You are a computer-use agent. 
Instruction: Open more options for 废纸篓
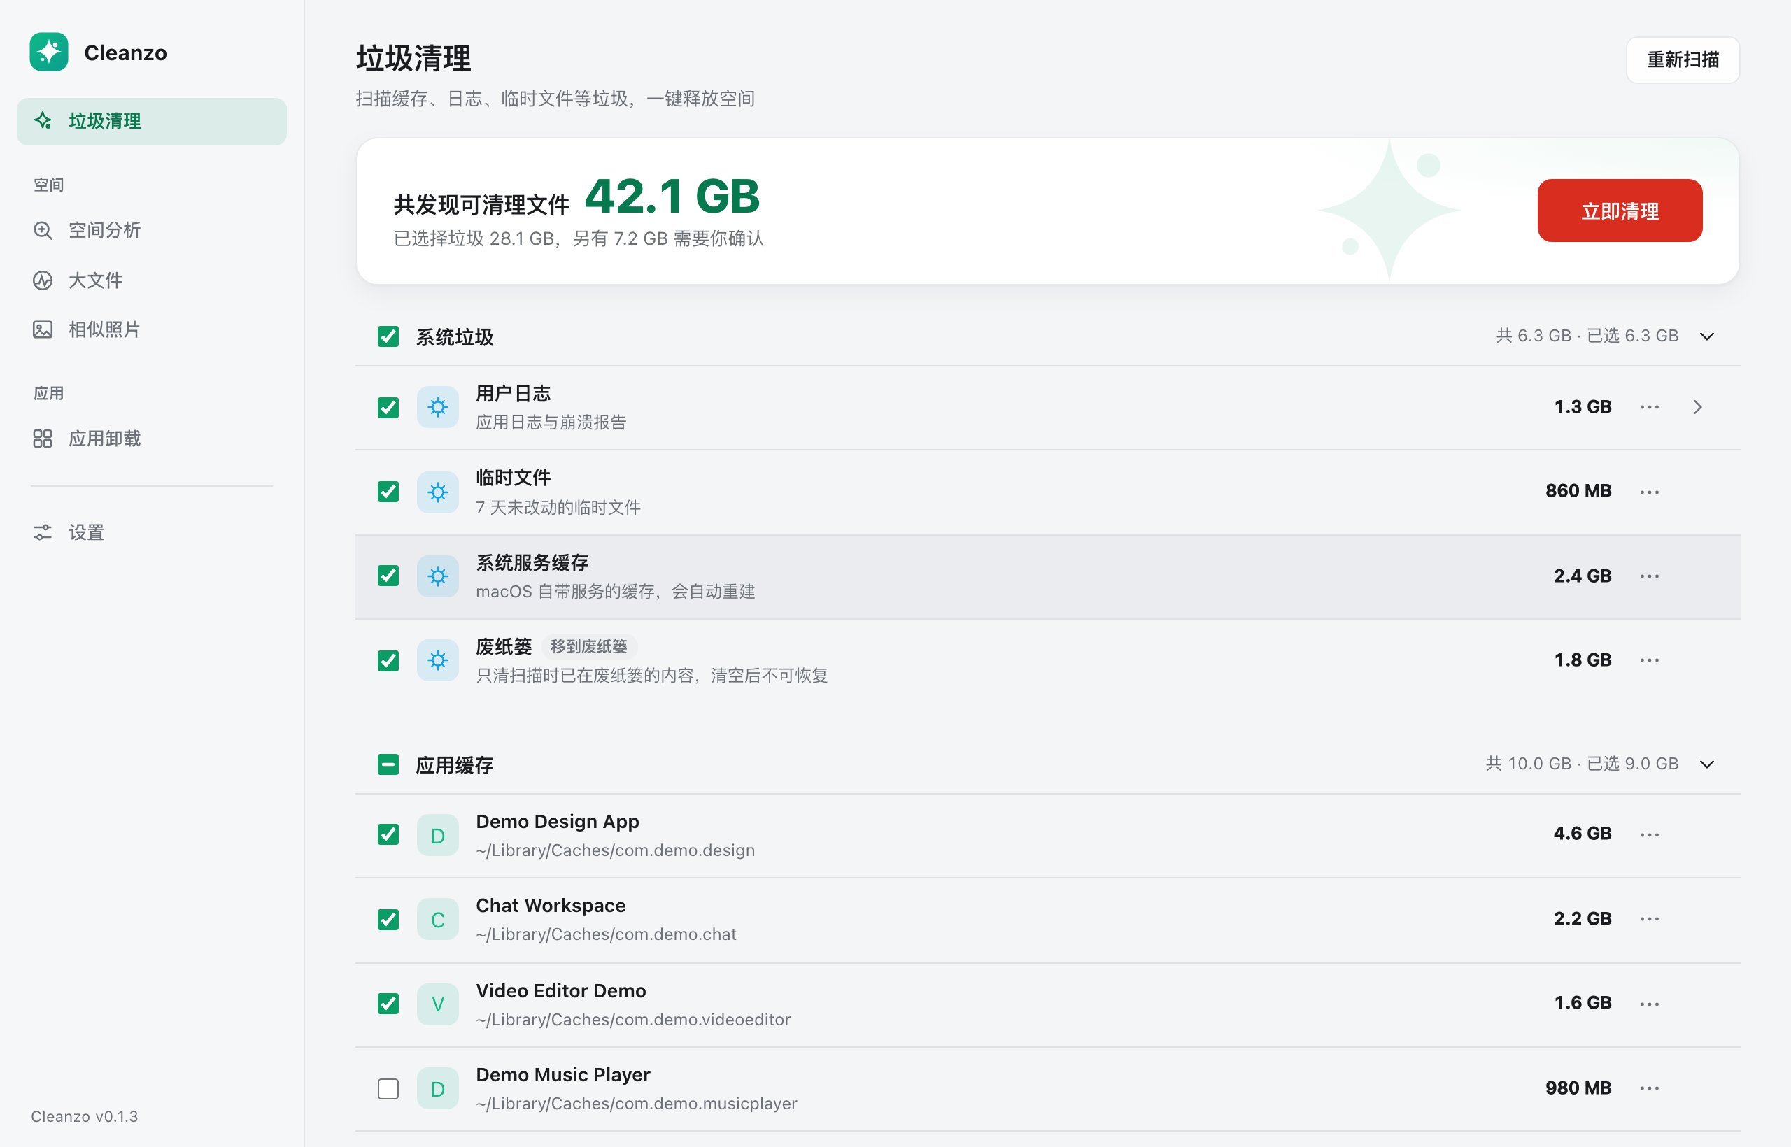point(1650,660)
